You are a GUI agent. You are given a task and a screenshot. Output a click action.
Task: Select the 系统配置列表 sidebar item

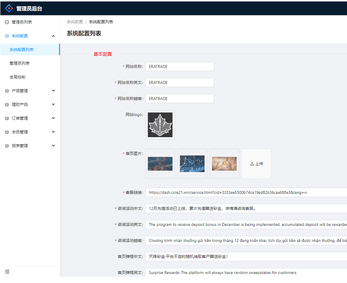click(22, 50)
